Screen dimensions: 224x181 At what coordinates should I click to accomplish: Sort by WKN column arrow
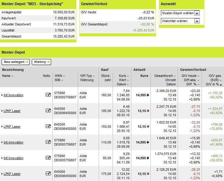point(64,76)
